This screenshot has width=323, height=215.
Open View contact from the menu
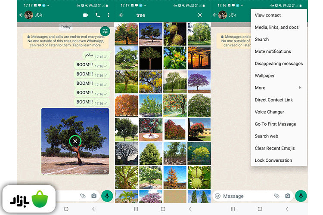(x=267, y=15)
